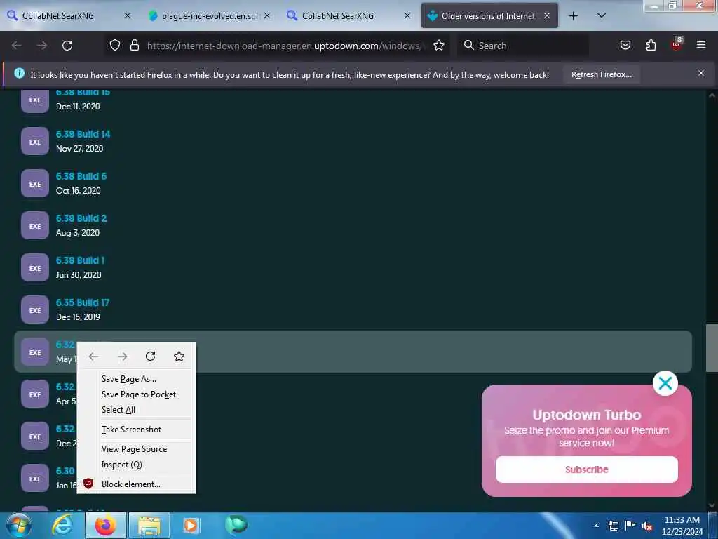Screen dimensions: 718x539
Task: Click context menu Bookmark star icon
Action: click(x=179, y=356)
